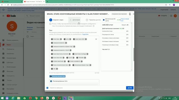Open the full vidIQ SEO report link

tap(125, 20)
